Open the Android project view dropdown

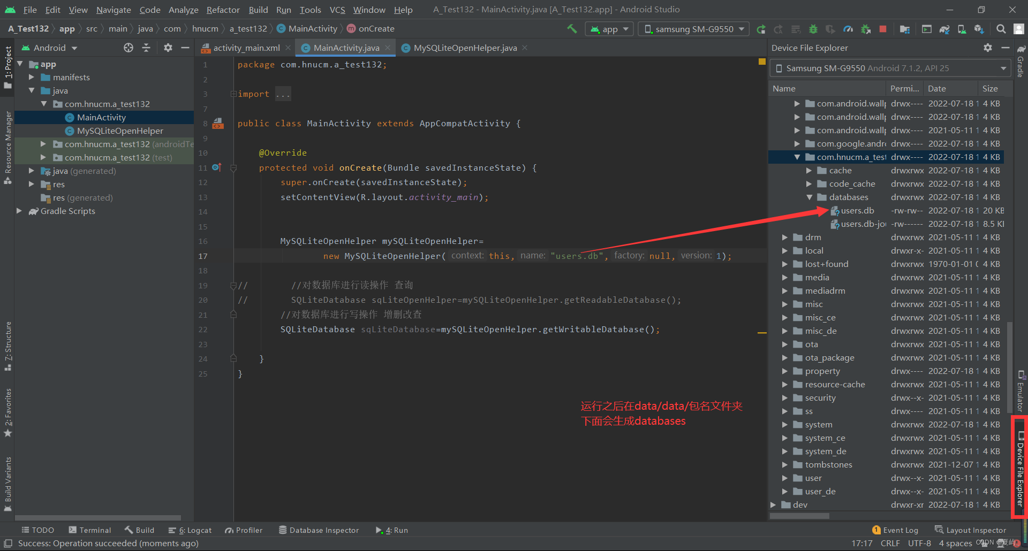tap(49, 48)
